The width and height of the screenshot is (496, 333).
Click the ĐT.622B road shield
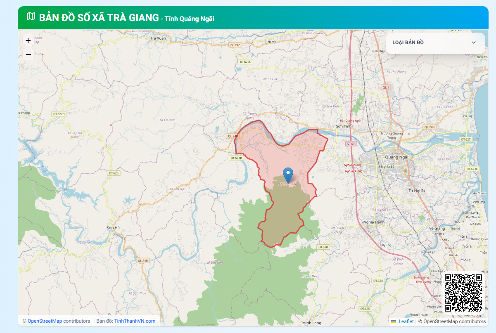pyautogui.click(x=59, y=113)
